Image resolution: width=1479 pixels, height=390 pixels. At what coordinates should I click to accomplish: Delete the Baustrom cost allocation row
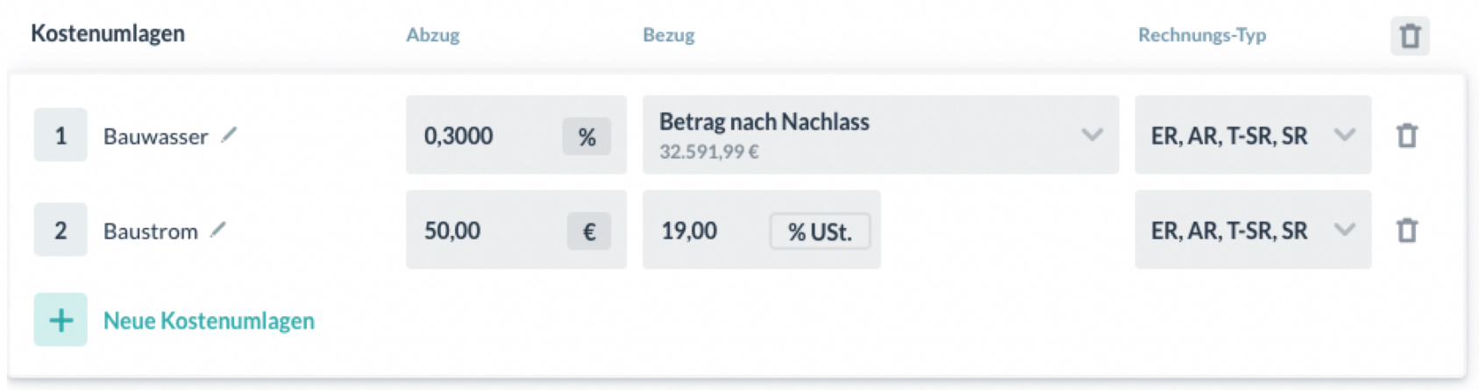[1406, 230]
